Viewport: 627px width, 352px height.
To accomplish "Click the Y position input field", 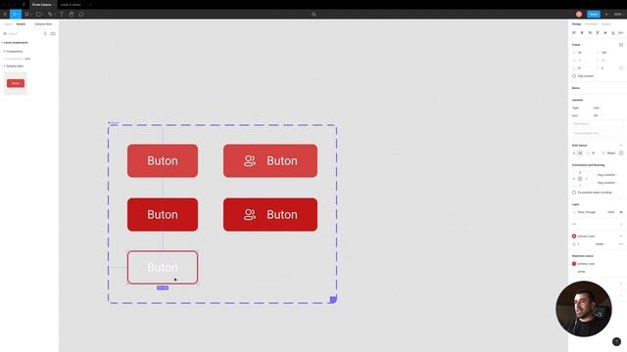I will point(607,53).
